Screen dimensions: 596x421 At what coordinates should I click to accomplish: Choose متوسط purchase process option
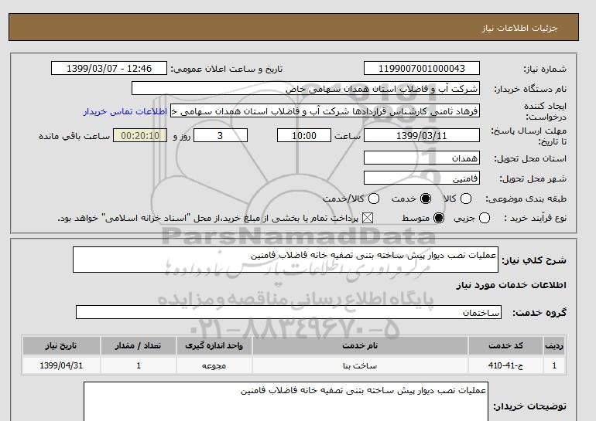439,218
